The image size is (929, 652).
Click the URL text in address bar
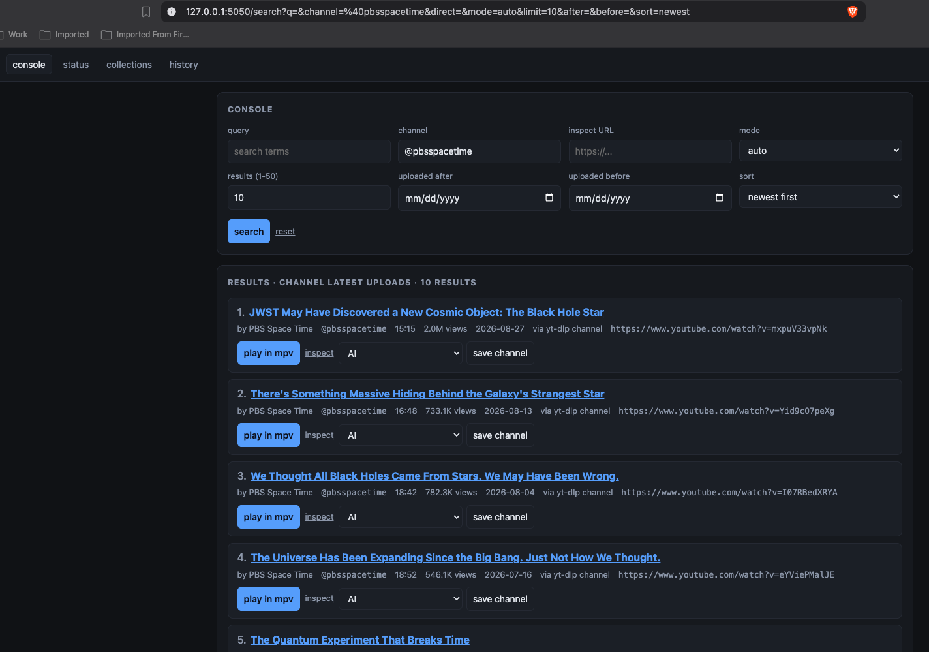(437, 12)
